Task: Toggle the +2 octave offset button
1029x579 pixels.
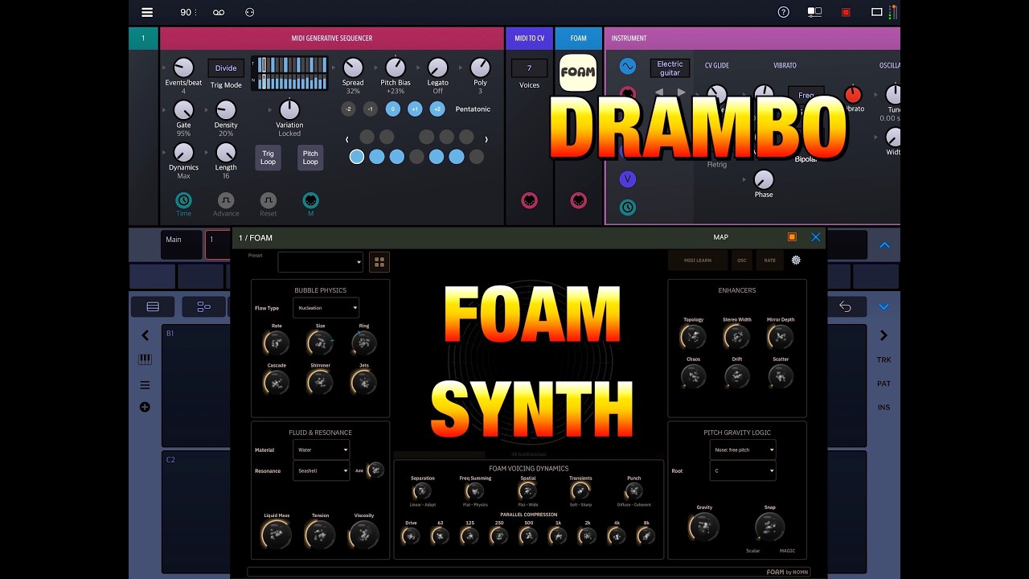Action: (x=437, y=109)
